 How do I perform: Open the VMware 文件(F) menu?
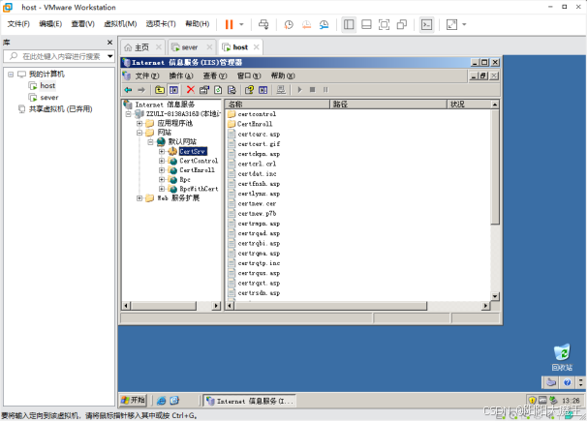click(x=18, y=24)
